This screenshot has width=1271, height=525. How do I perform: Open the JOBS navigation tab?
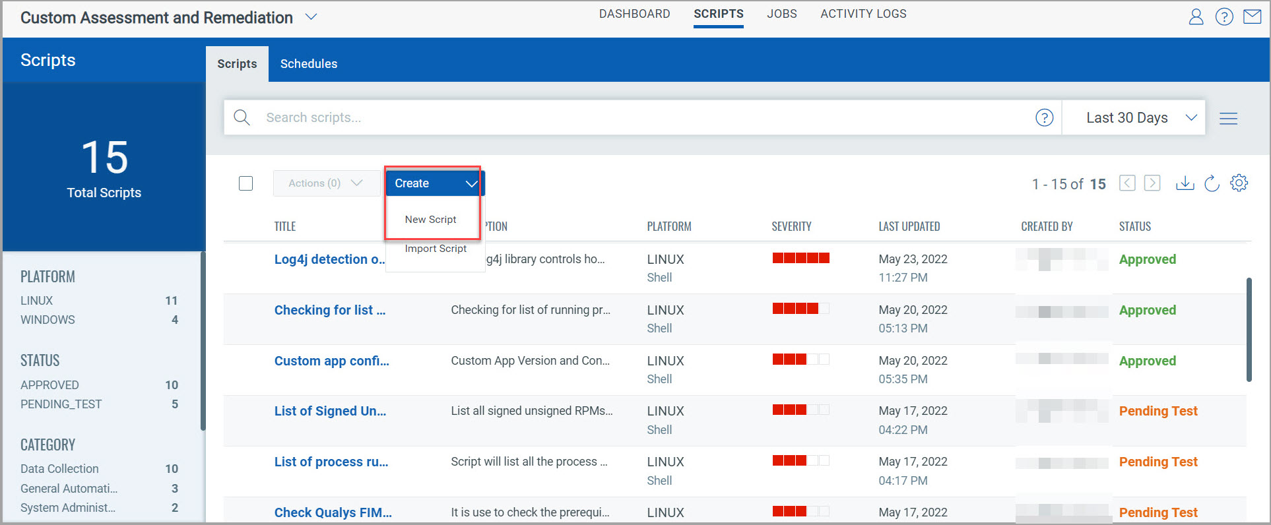pyautogui.click(x=781, y=14)
